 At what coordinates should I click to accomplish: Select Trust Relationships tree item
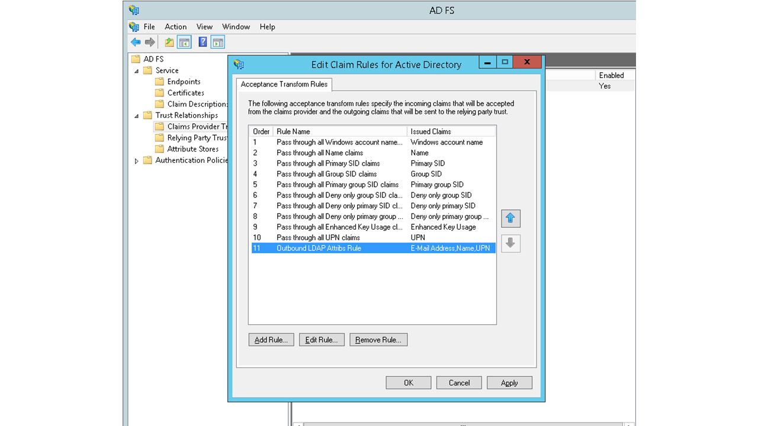(187, 115)
